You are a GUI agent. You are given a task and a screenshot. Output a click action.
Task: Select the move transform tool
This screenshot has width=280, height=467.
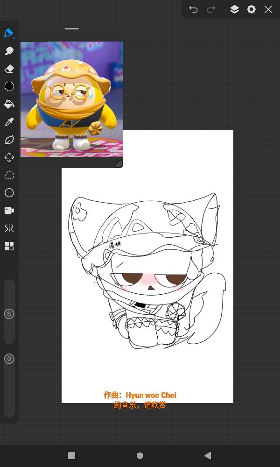(9, 157)
